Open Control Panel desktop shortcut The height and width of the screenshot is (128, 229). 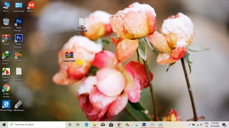pos(19,7)
